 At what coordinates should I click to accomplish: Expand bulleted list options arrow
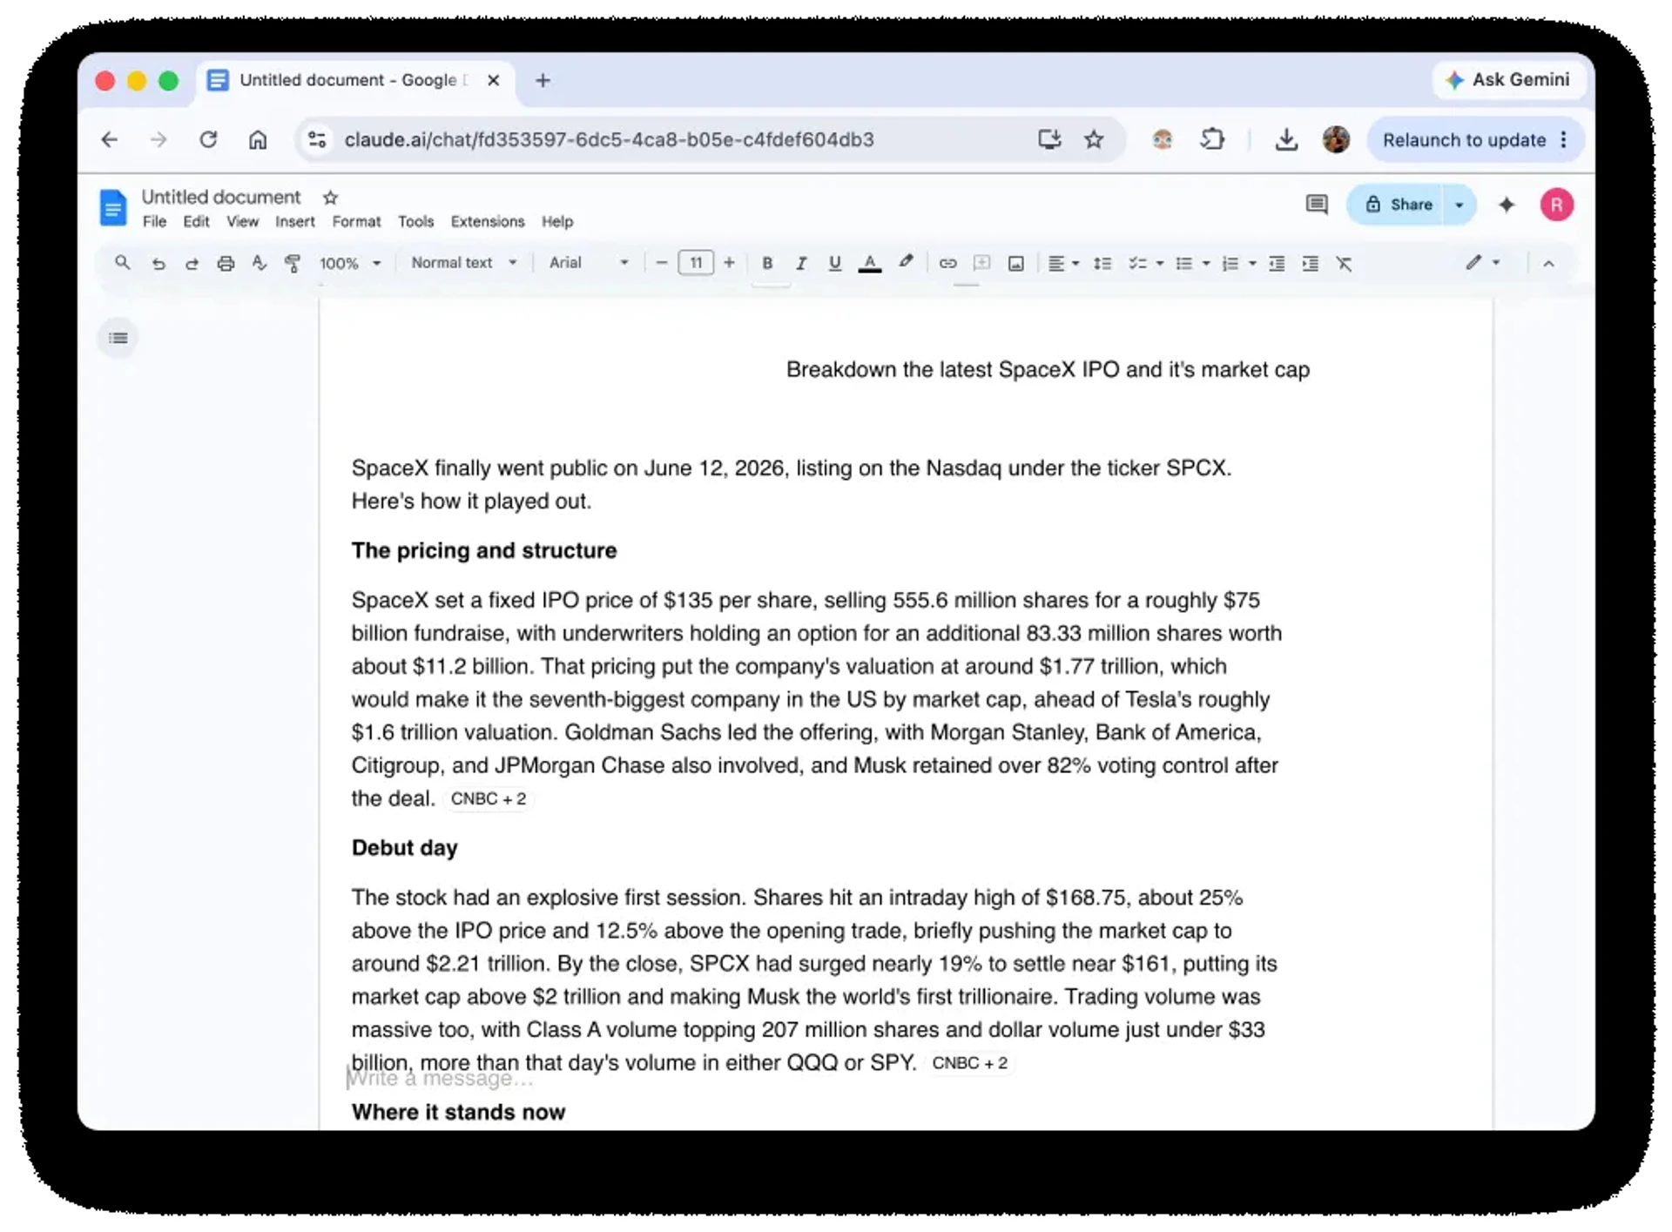coord(1205,263)
